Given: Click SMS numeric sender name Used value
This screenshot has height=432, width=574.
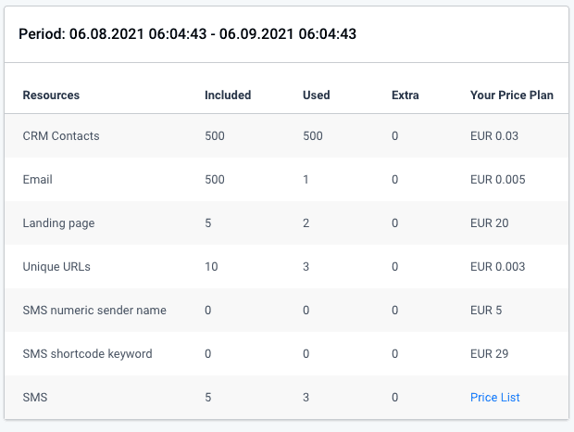Looking at the screenshot, I should [306, 311].
